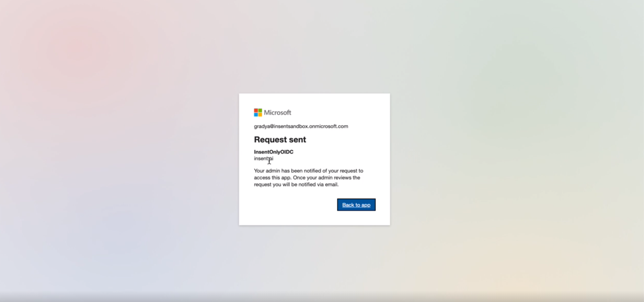Click the Request sent heading
The height and width of the screenshot is (302, 644).
pos(280,139)
